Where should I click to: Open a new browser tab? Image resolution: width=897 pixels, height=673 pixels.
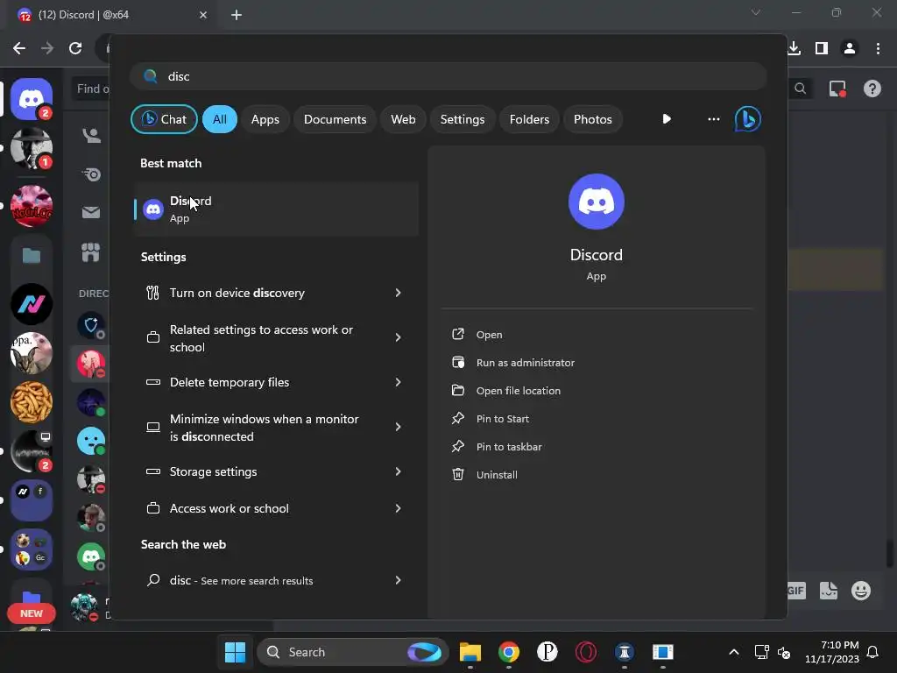[x=237, y=15]
